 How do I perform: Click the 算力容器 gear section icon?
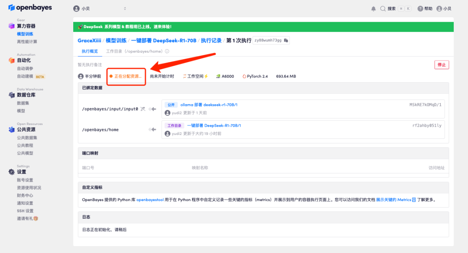[x=11, y=26]
